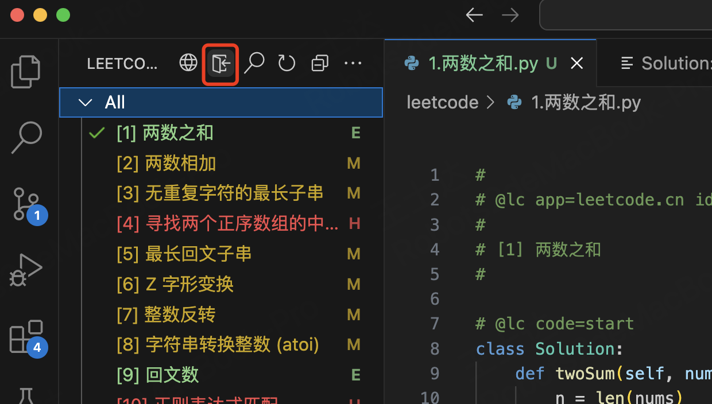Image resolution: width=712 pixels, height=404 pixels.
Task: Click the 'n = len(nums)' code line
Action: (619, 397)
